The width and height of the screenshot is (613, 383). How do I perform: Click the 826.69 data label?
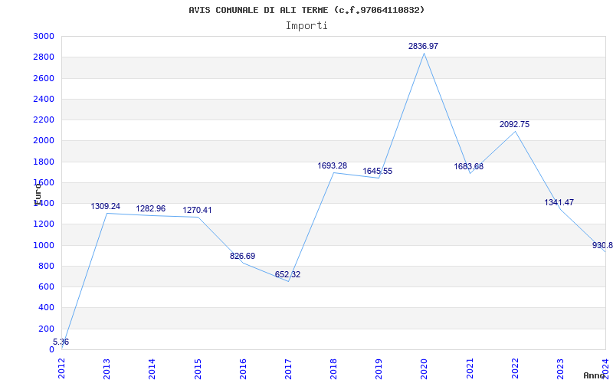point(242,256)
